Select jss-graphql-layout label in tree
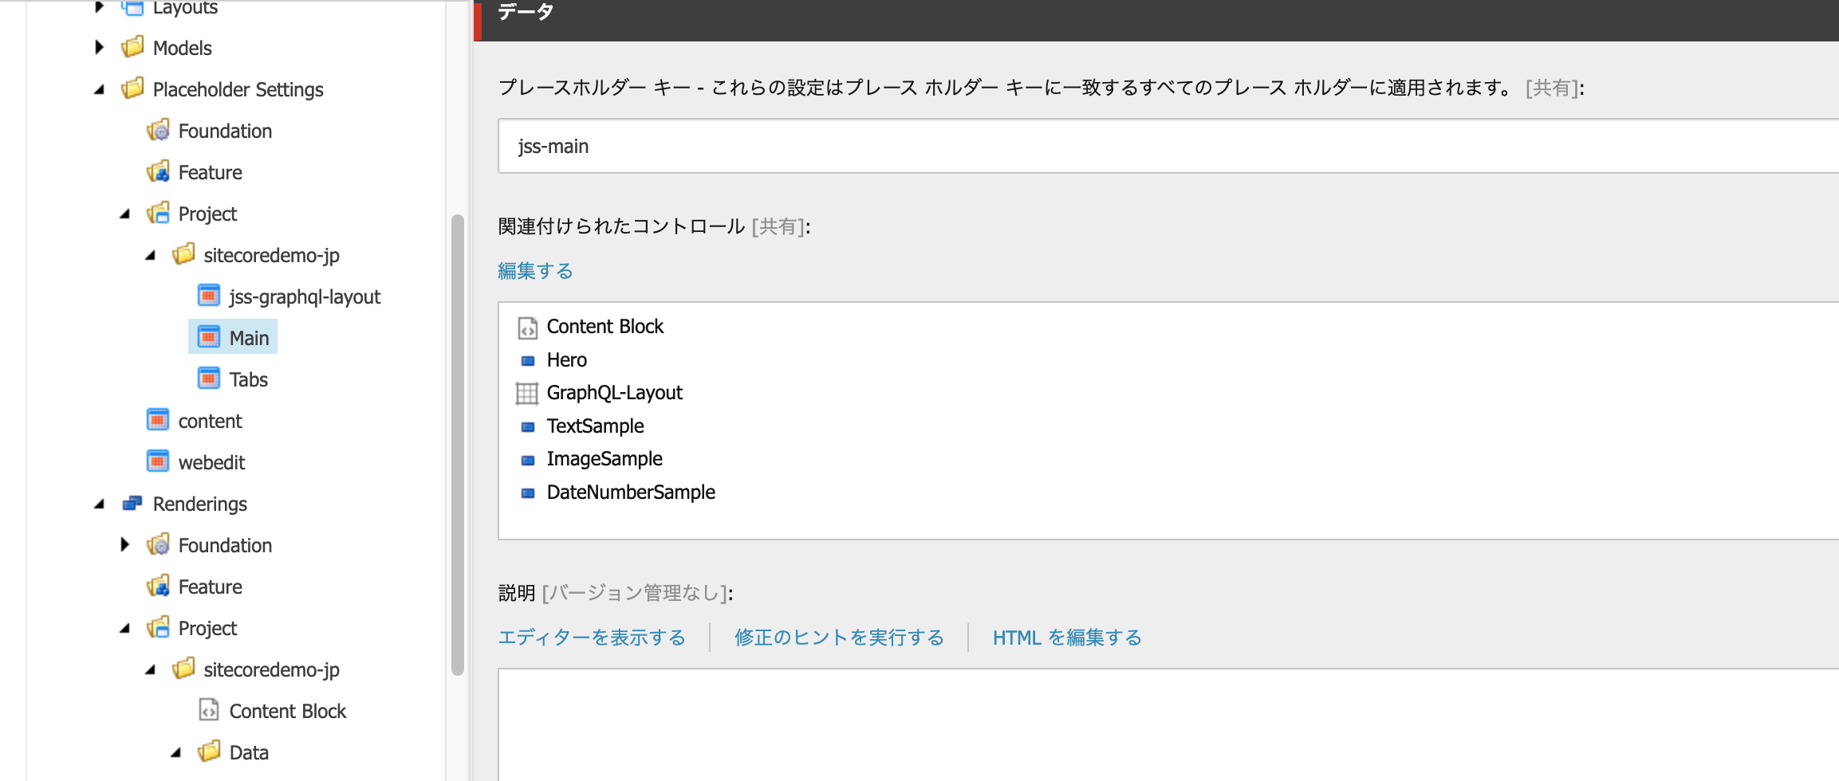 tap(305, 296)
